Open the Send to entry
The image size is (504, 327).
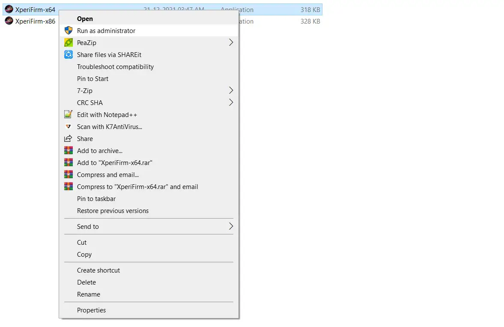149,227
